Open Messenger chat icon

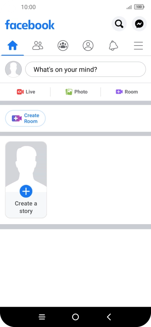tap(139, 24)
